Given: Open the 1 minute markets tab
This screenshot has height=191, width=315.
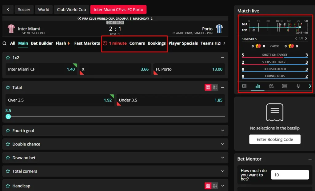Looking at the screenshot, I should (115, 43).
